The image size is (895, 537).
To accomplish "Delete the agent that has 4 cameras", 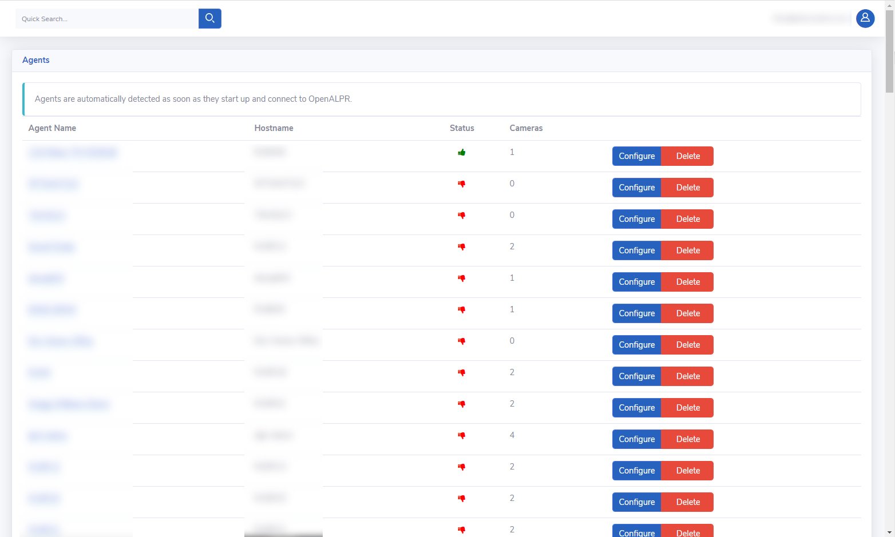I will (x=687, y=439).
